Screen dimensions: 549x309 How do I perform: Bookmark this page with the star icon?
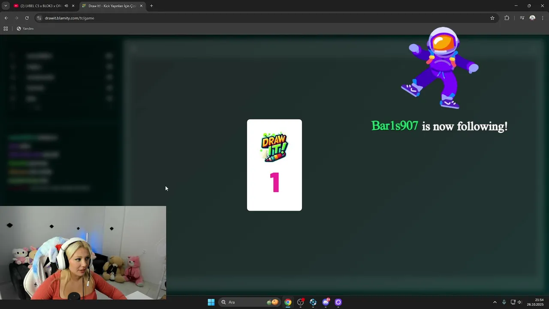click(x=492, y=18)
